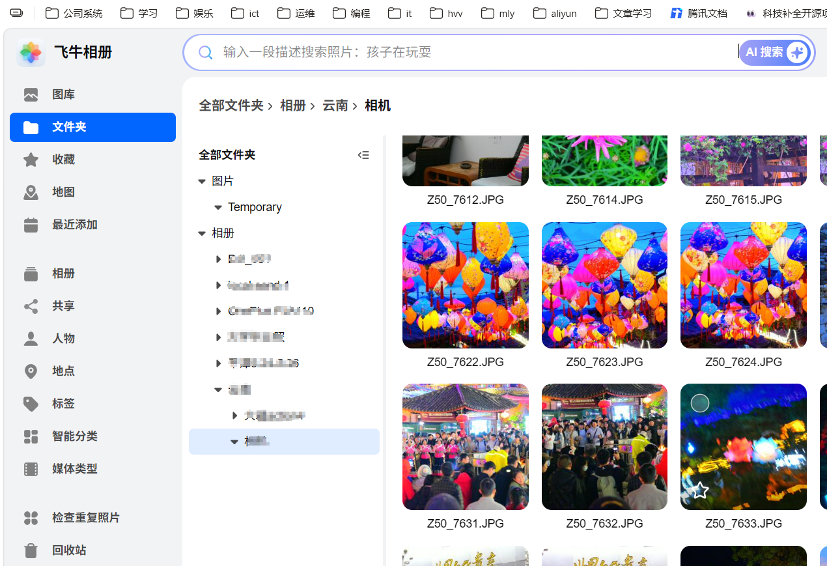This screenshot has height=566, width=827.
Task: Collapse the Temporary folder arrow
Action: click(218, 207)
